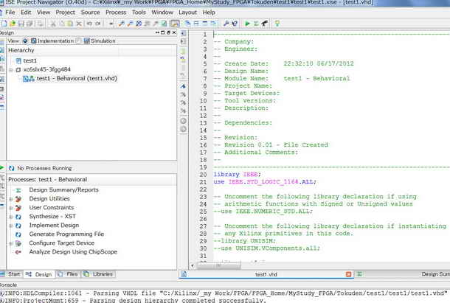This screenshot has height=303, width=450.
Task: Click the New file toolbar icon
Action: tap(4, 24)
